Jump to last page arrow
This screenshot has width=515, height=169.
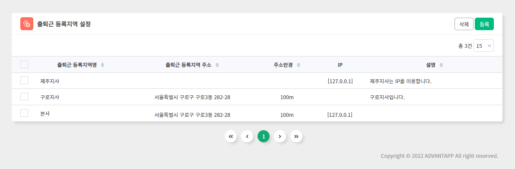[296, 136]
